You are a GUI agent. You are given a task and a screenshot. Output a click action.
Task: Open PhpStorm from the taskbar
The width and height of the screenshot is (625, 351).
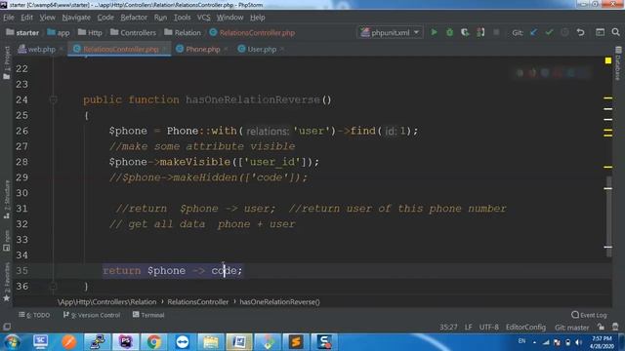tap(126, 342)
